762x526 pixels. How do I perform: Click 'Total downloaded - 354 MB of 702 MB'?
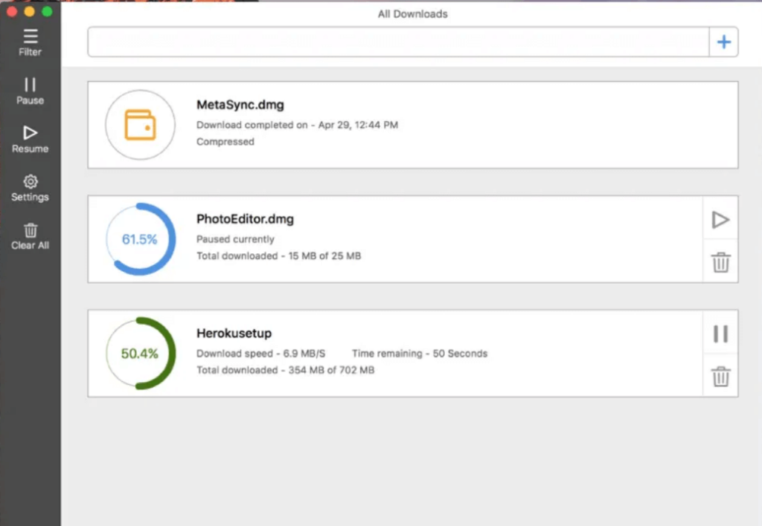coord(285,370)
